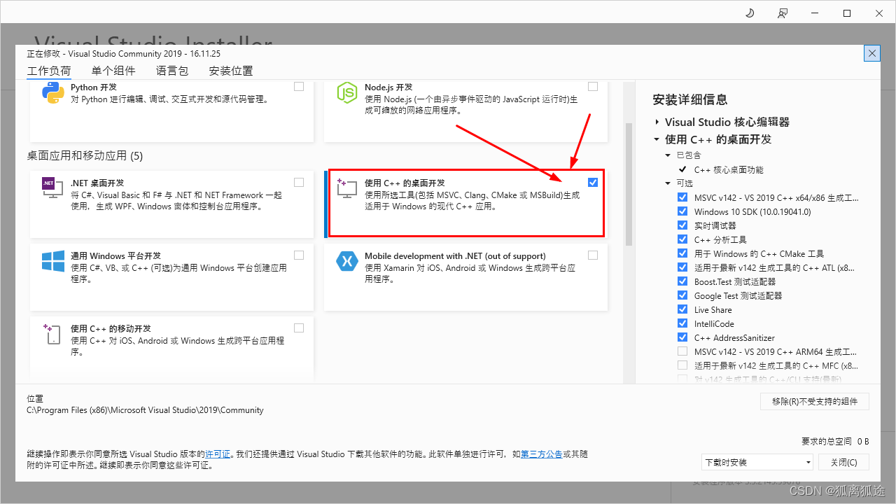Click the dark mode moon icon

point(750,13)
